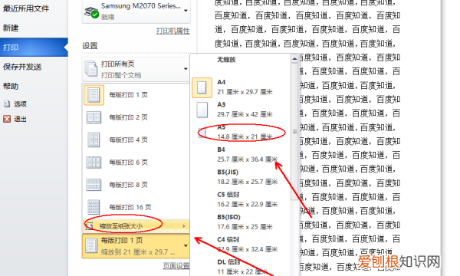Select 新建 in the sidebar
Viewport: 460px width, 276px height.
[11, 28]
